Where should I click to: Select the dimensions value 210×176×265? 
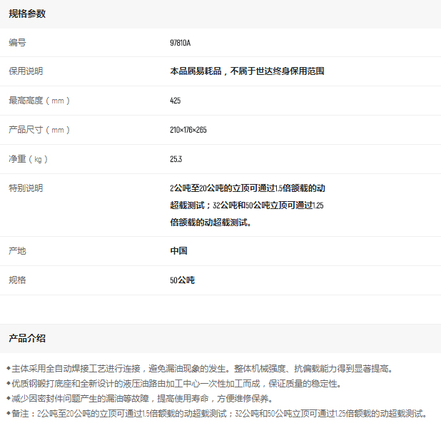click(188, 130)
